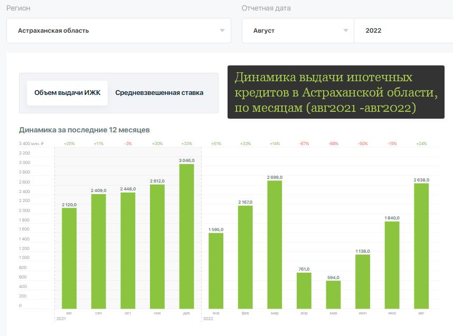
Task: Click the February 2022 bar labeled 2 167,0
Action: click(x=246, y=257)
